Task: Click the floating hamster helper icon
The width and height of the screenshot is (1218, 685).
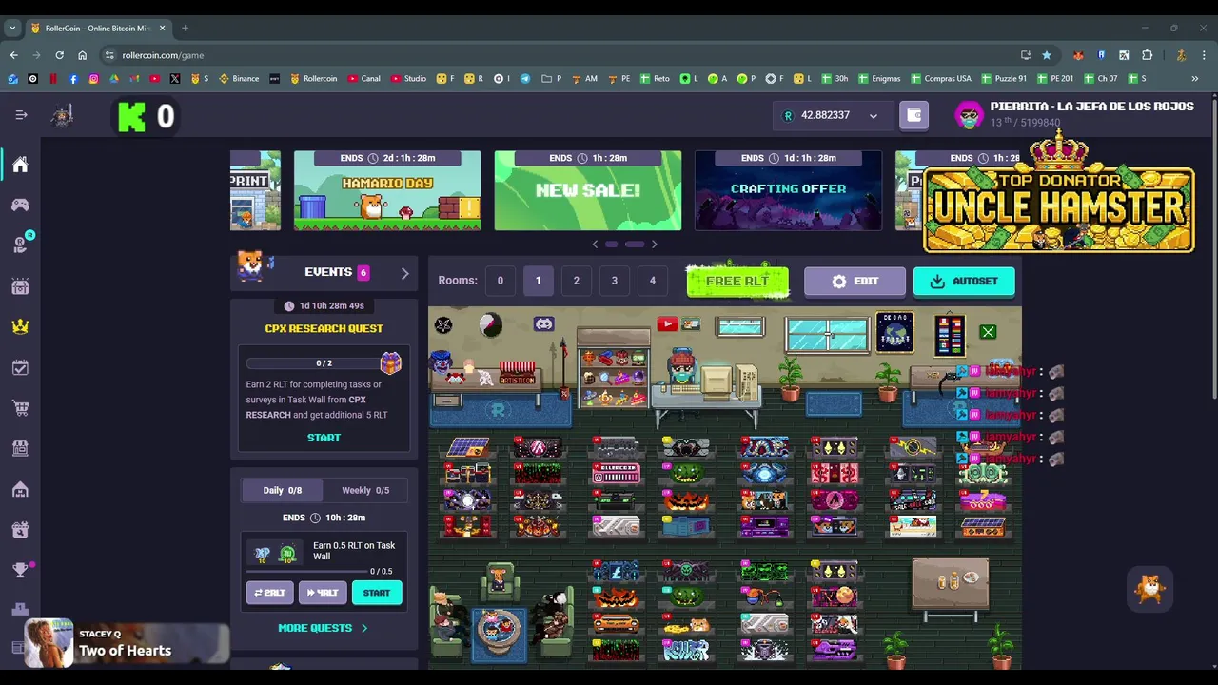Action: [1150, 589]
